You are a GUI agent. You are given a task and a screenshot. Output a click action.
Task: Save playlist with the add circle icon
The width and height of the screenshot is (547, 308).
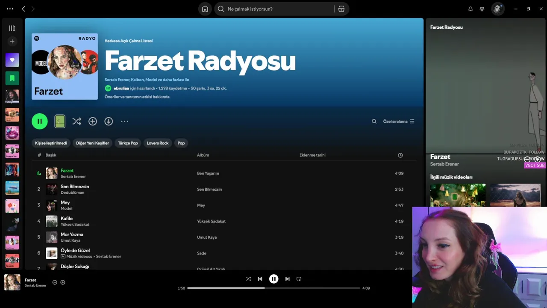pyautogui.click(x=93, y=121)
